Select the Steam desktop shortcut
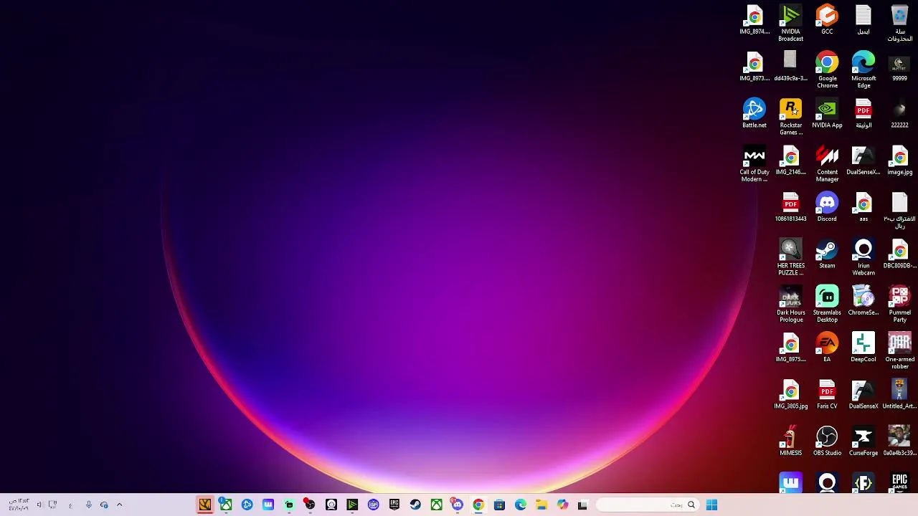Image resolution: width=918 pixels, height=516 pixels. click(827, 254)
